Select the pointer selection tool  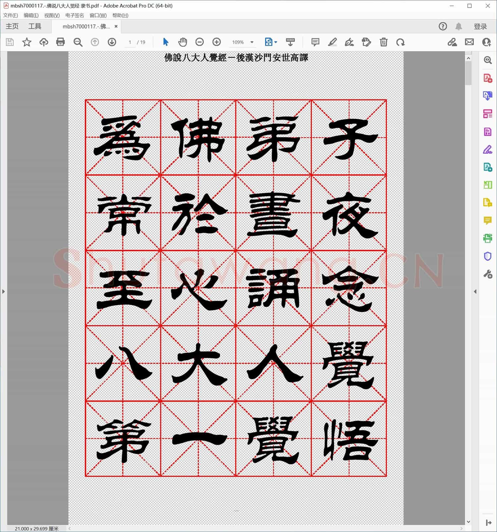[166, 42]
